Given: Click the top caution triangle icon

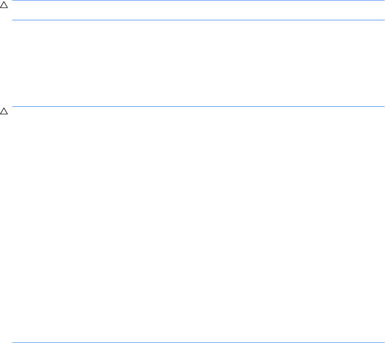Looking at the screenshot, I should [x=4, y=5].
